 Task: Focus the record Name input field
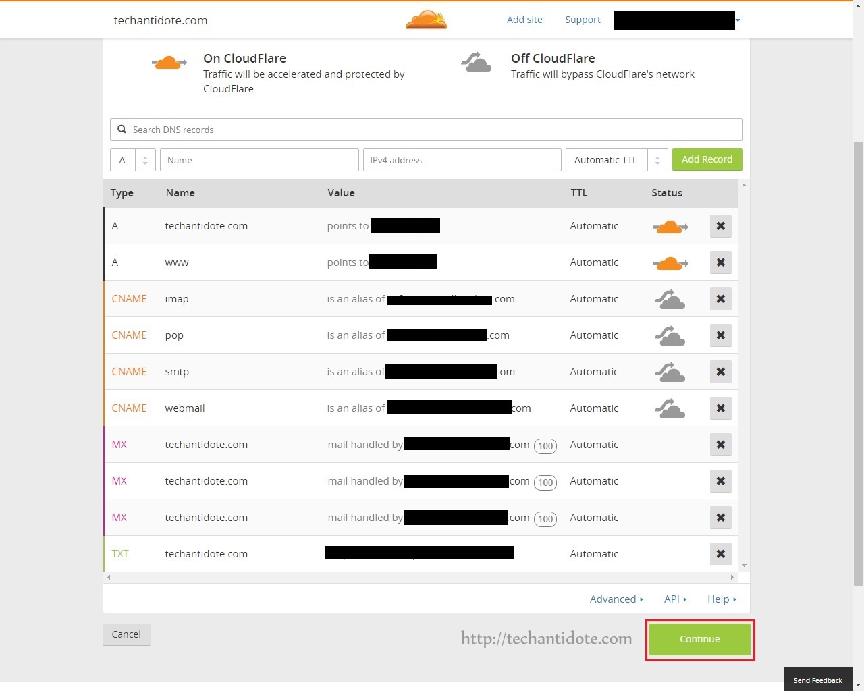coord(259,160)
